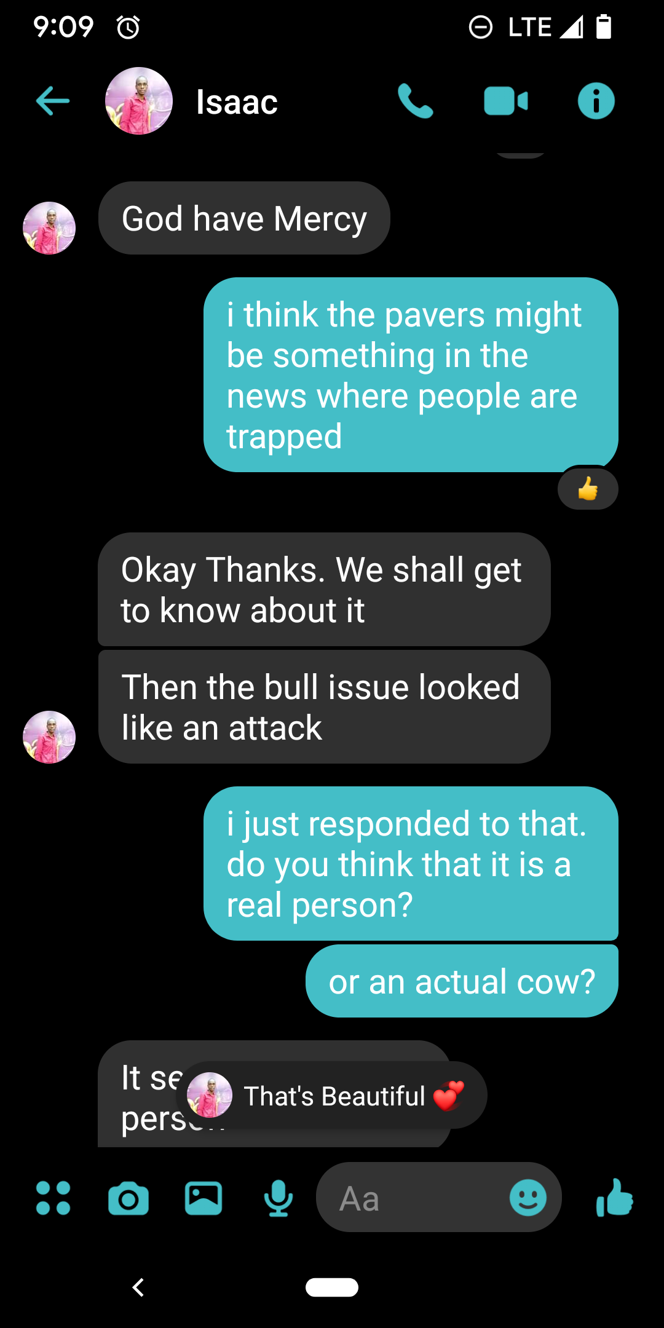Select the "or an actual cow?" message
The image size is (664, 1328).
pos(462,981)
